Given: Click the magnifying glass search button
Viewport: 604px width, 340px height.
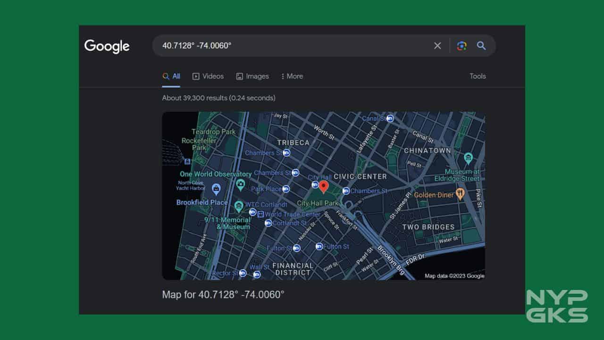Looking at the screenshot, I should (481, 46).
